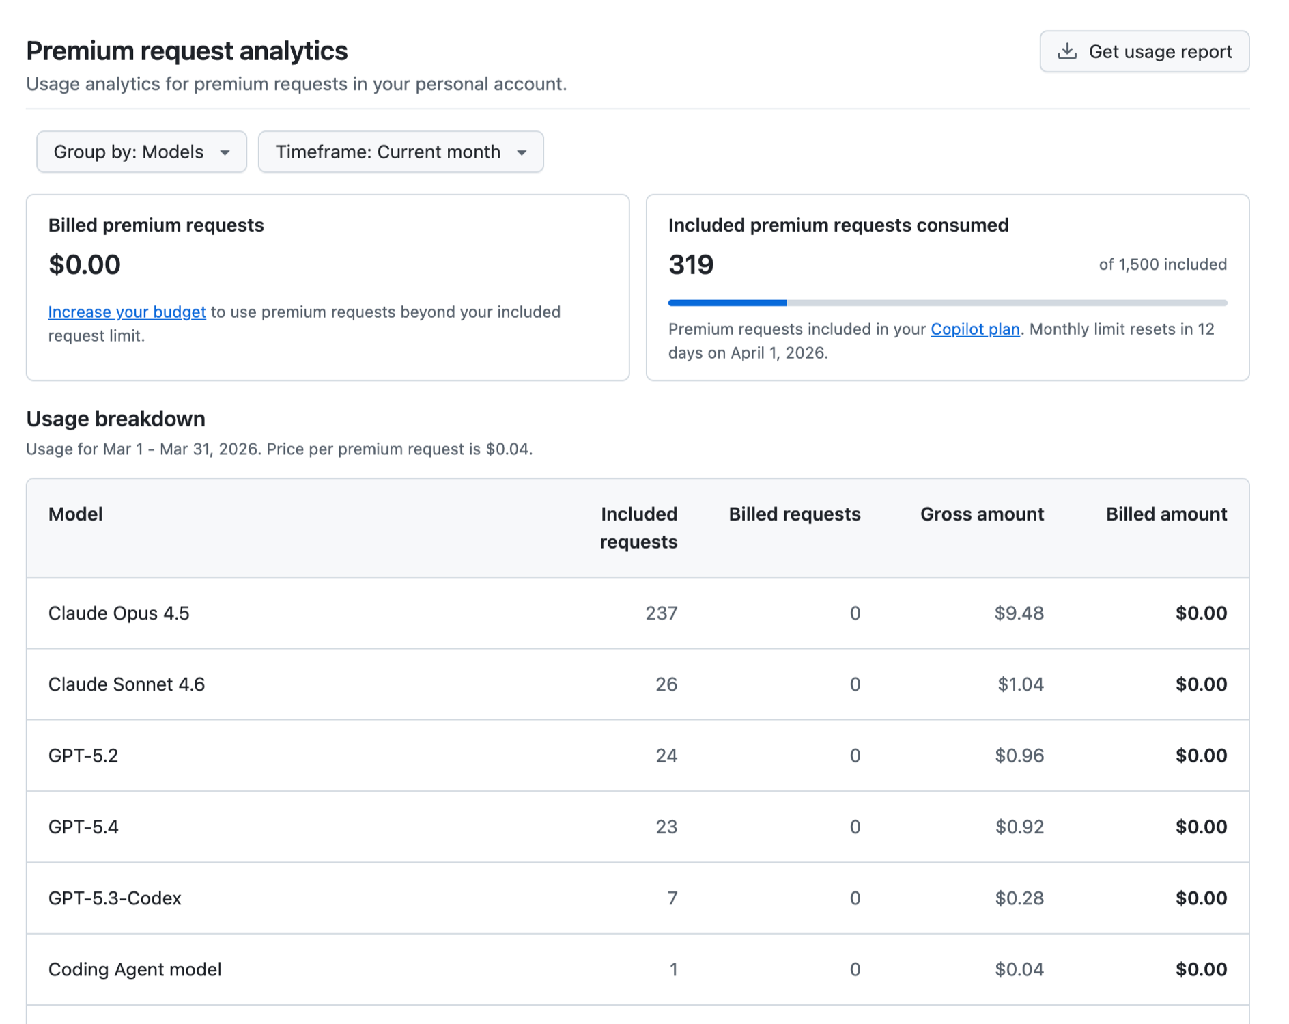Click the $9.48 gross amount for Claude Opus
Screen dimensions: 1289x1024
[1019, 613]
